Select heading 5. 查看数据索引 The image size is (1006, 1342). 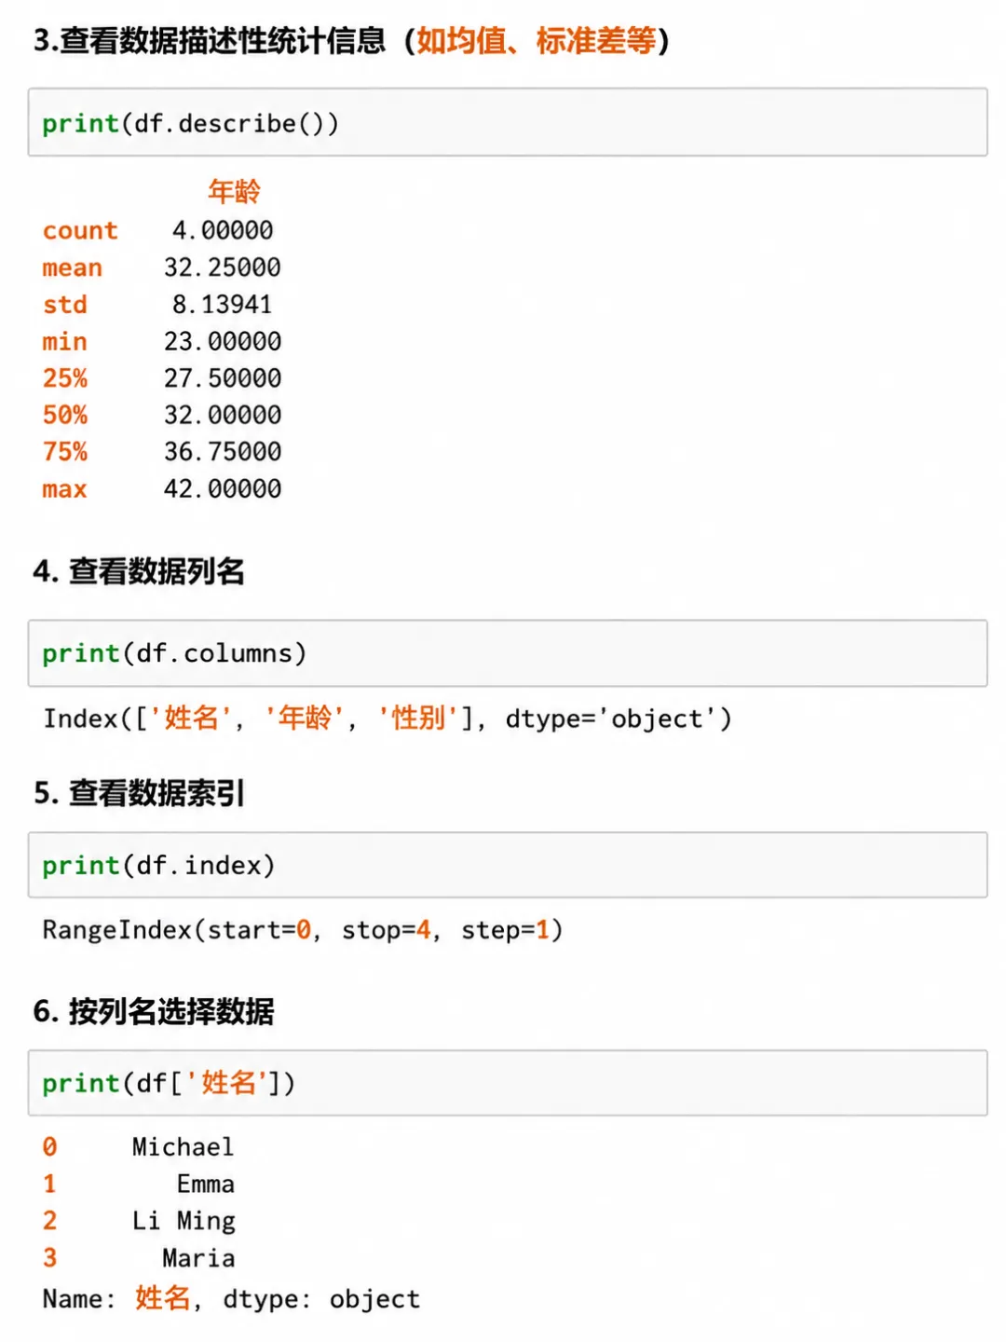coord(139,792)
